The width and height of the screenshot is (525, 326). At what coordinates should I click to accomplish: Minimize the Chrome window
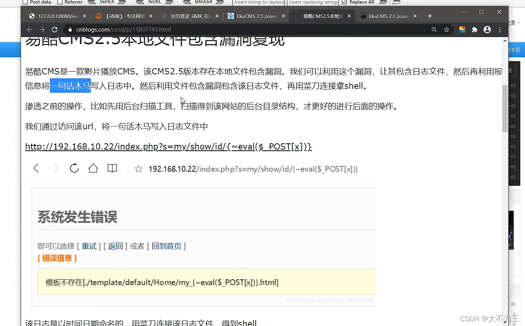click(463, 12)
